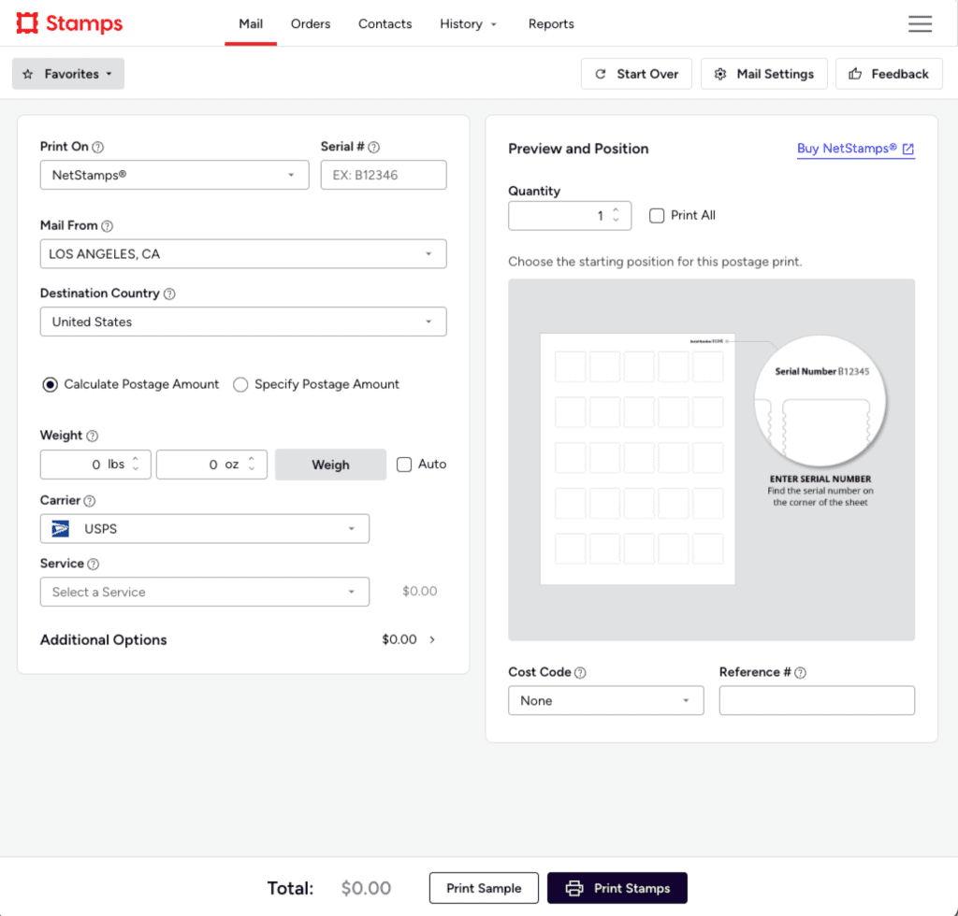Image resolution: width=958 pixels, height=916 pixels.
Task: Increase the Quantity stepper value
Action: point(616,210)
